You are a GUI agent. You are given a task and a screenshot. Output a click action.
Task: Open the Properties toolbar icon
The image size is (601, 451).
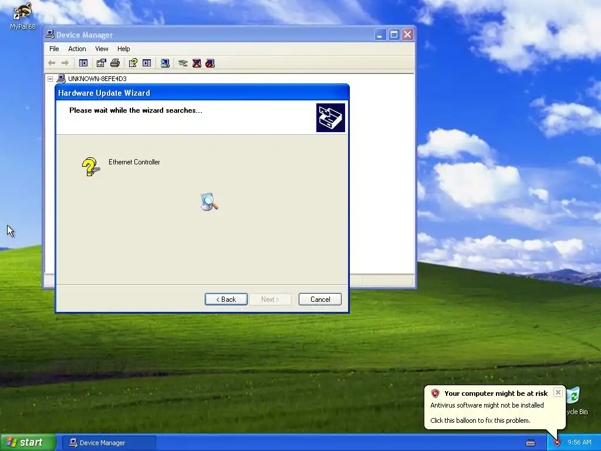coord(101,63)
